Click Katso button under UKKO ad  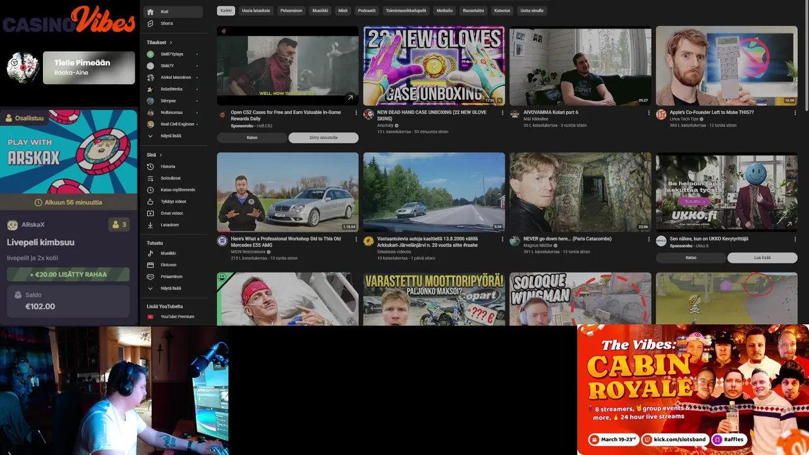click(691, 258)
